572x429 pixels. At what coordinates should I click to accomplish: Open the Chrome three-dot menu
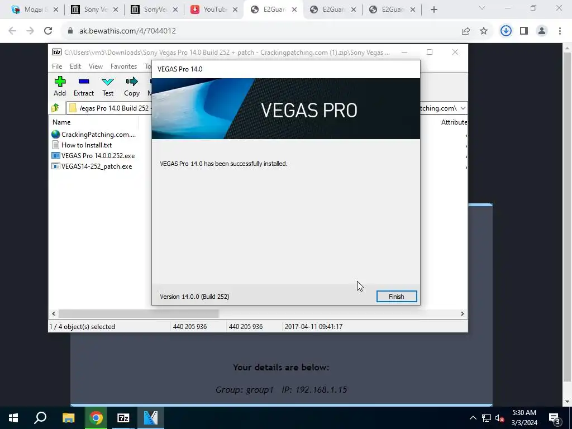coord(560,31)
